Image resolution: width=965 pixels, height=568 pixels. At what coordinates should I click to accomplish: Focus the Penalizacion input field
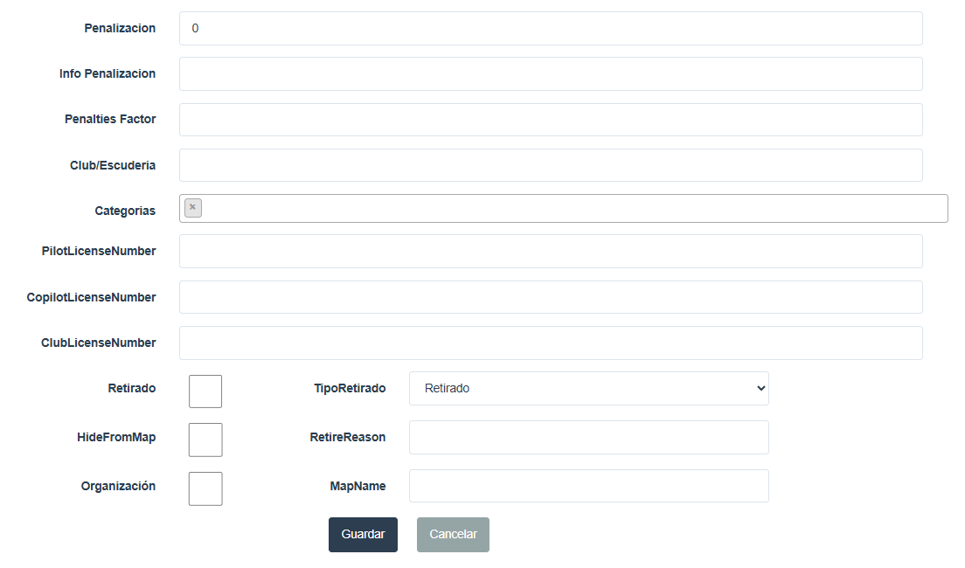(551, 28)
